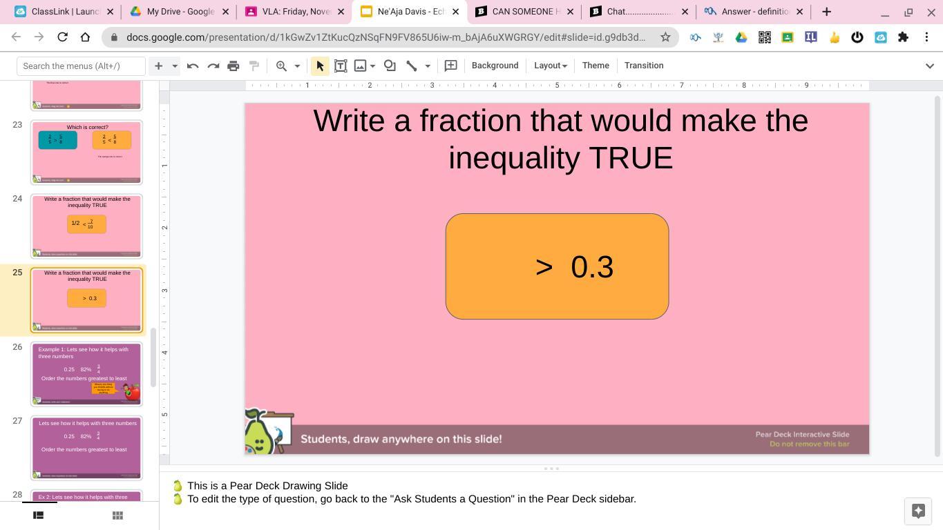This screenshot has height=530, width=943.
Task: Open the Explore button in the bottom corner
Action: tap(918, 511)
